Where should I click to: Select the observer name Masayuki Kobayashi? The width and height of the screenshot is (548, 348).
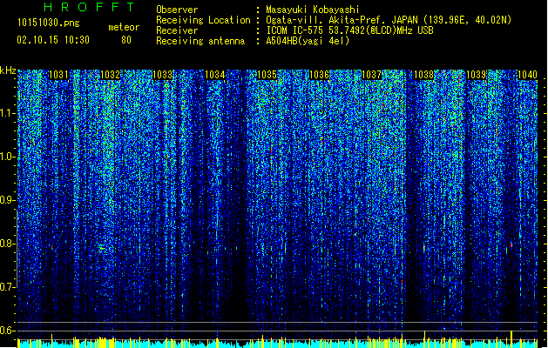click(x=313, y=10)
